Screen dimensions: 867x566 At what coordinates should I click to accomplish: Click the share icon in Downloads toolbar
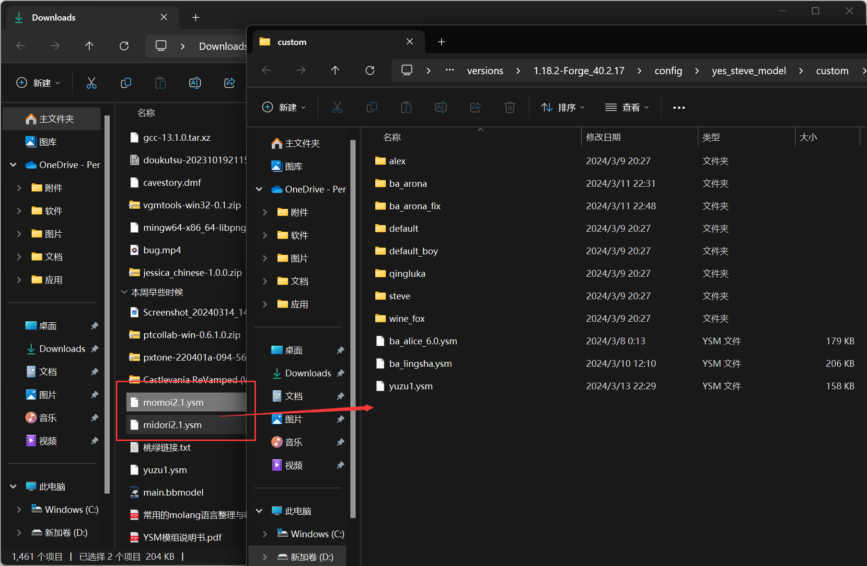click(230, 83)
